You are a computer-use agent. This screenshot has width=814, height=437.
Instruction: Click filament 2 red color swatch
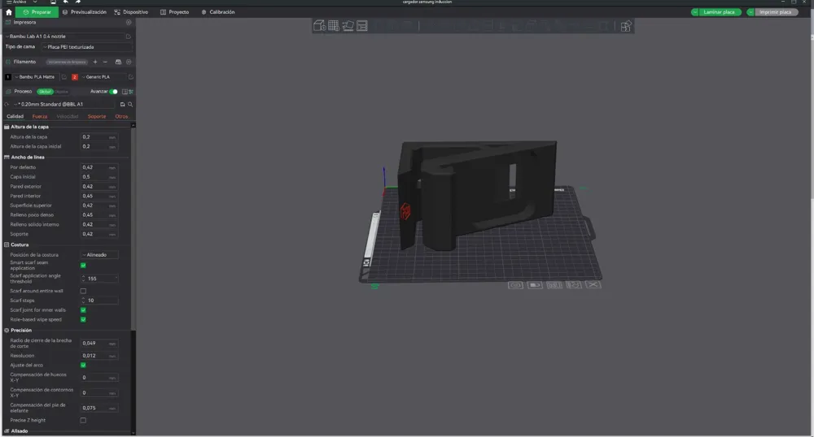[x=75, y=76]
